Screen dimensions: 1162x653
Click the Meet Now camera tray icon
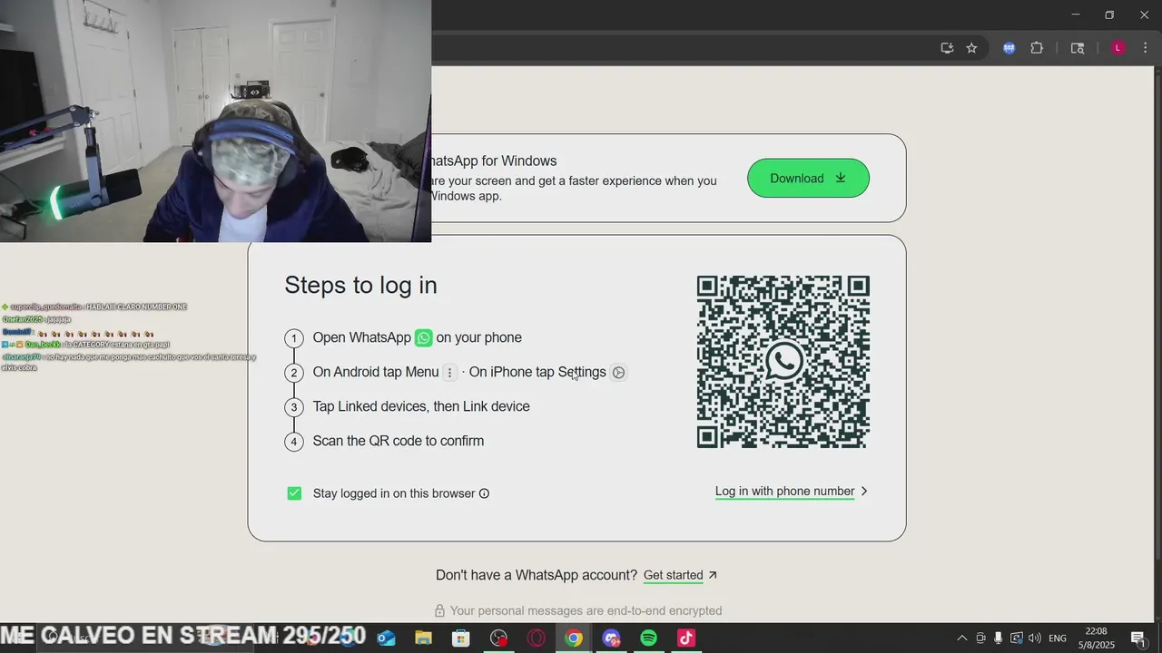980,638
